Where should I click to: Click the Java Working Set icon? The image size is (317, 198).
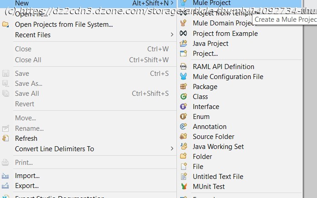184,146
